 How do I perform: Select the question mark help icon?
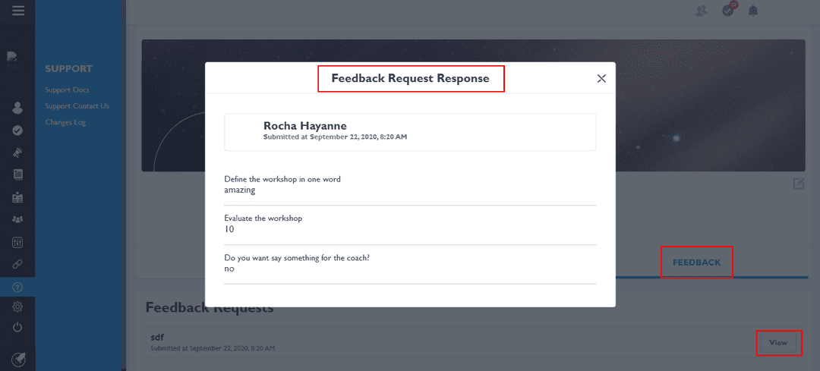[17, 287]
